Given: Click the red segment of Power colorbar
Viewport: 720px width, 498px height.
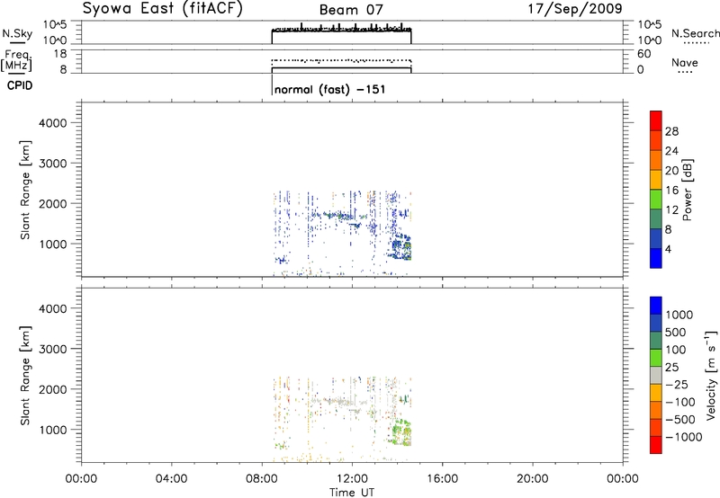Looking at the screenshot, I should (656, 120).
